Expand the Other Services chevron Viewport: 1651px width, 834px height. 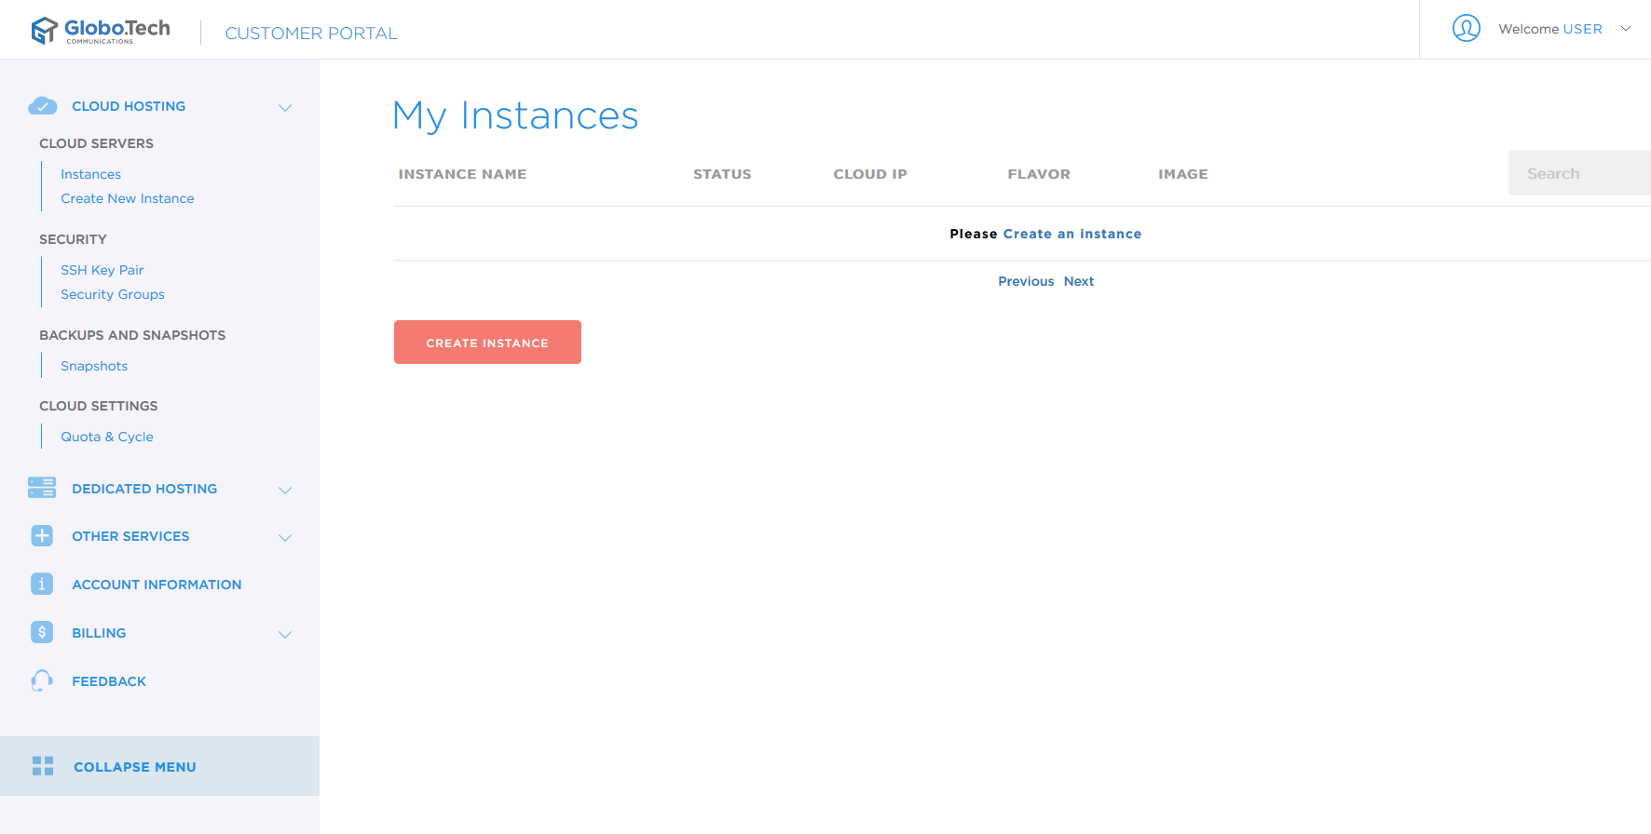[x=285, y=537]
